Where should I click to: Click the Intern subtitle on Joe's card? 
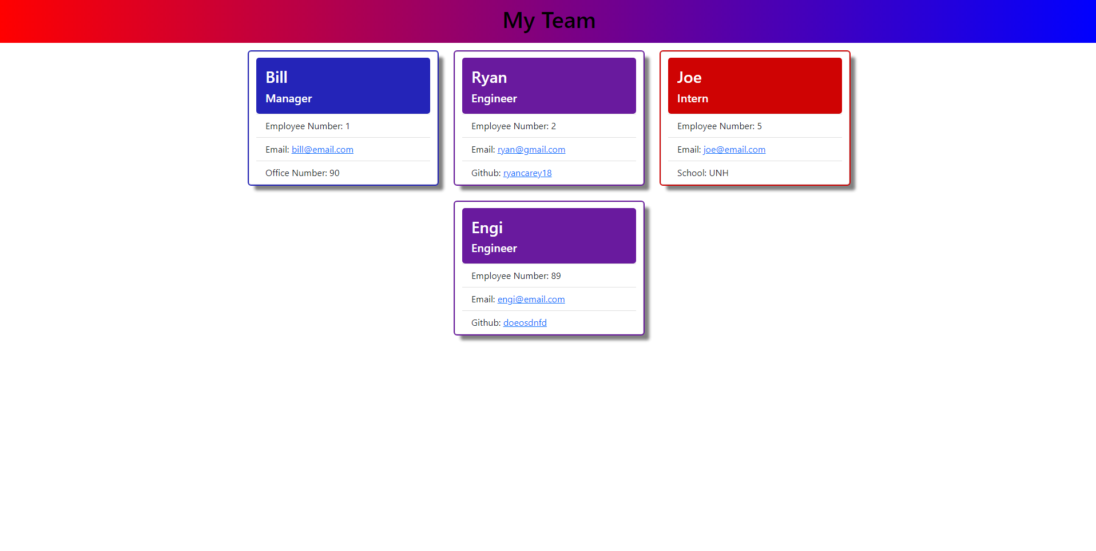pos(692,98)
